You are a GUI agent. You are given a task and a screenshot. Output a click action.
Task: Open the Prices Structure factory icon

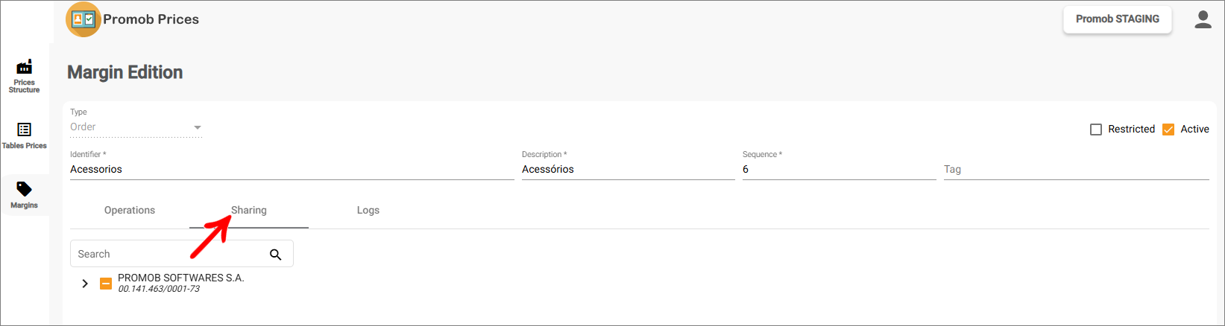pyautogui.click(x=24, y=67)
